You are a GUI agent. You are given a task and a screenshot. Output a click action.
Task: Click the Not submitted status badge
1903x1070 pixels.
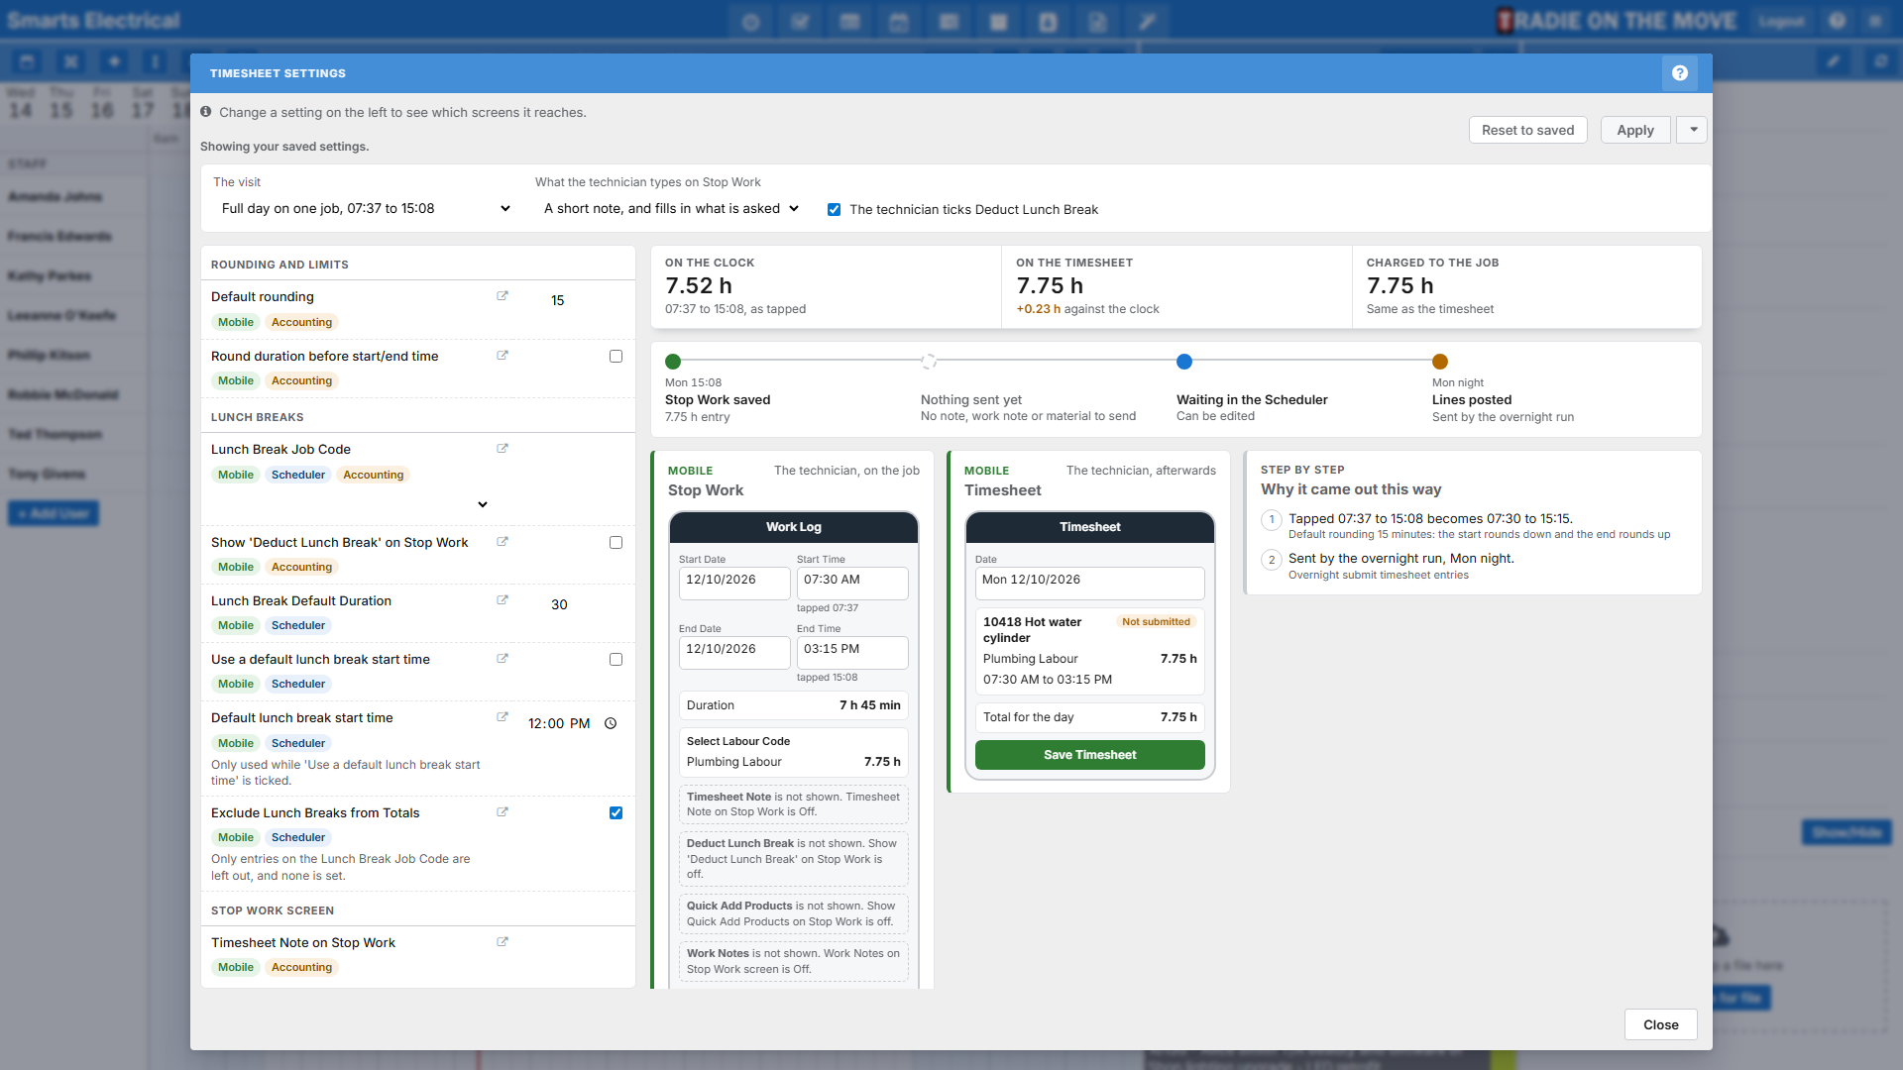1156,622
